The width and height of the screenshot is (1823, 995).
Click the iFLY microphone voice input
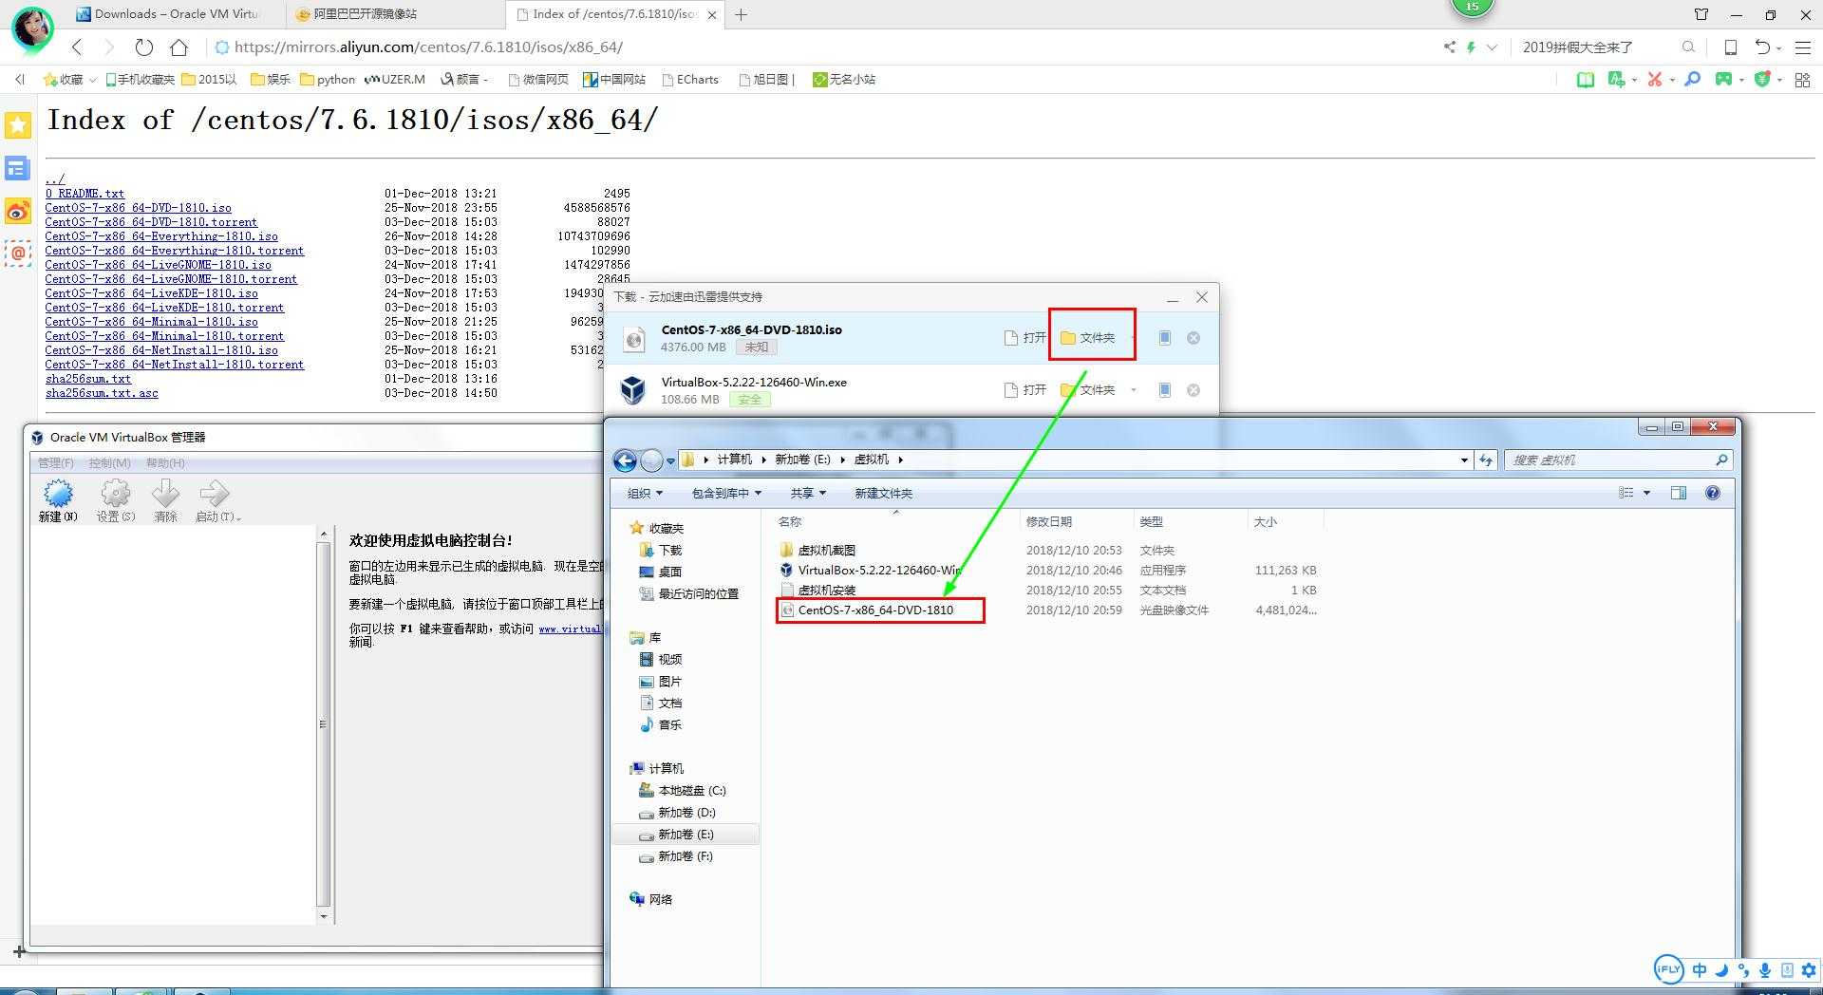1765,969
